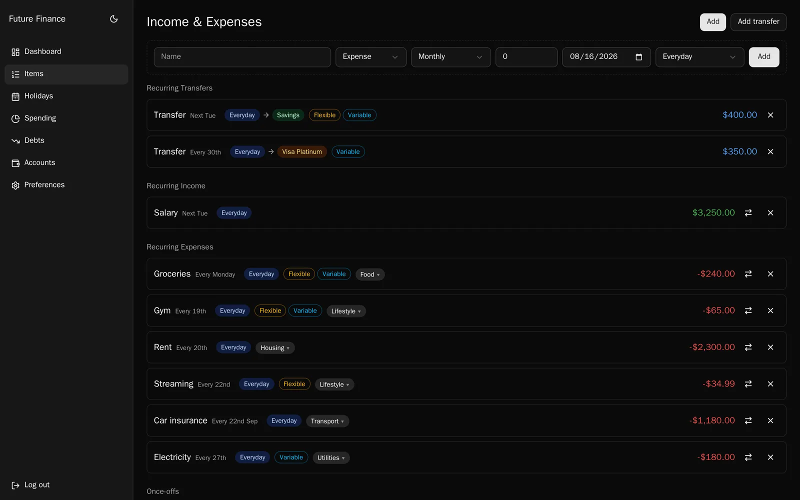Open Rent Housing category dropdown
This screenshot has width=800, height=500.
[275, 348]
